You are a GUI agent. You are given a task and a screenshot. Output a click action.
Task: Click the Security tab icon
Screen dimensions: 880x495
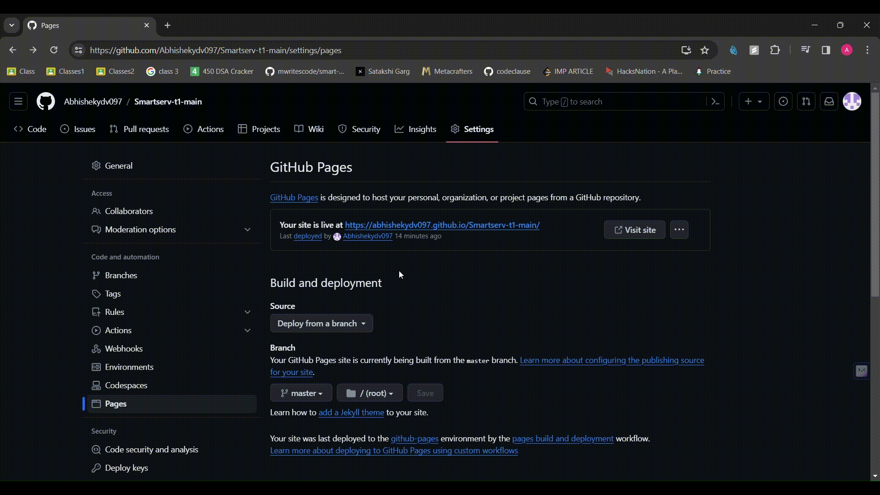click(342, 129)
